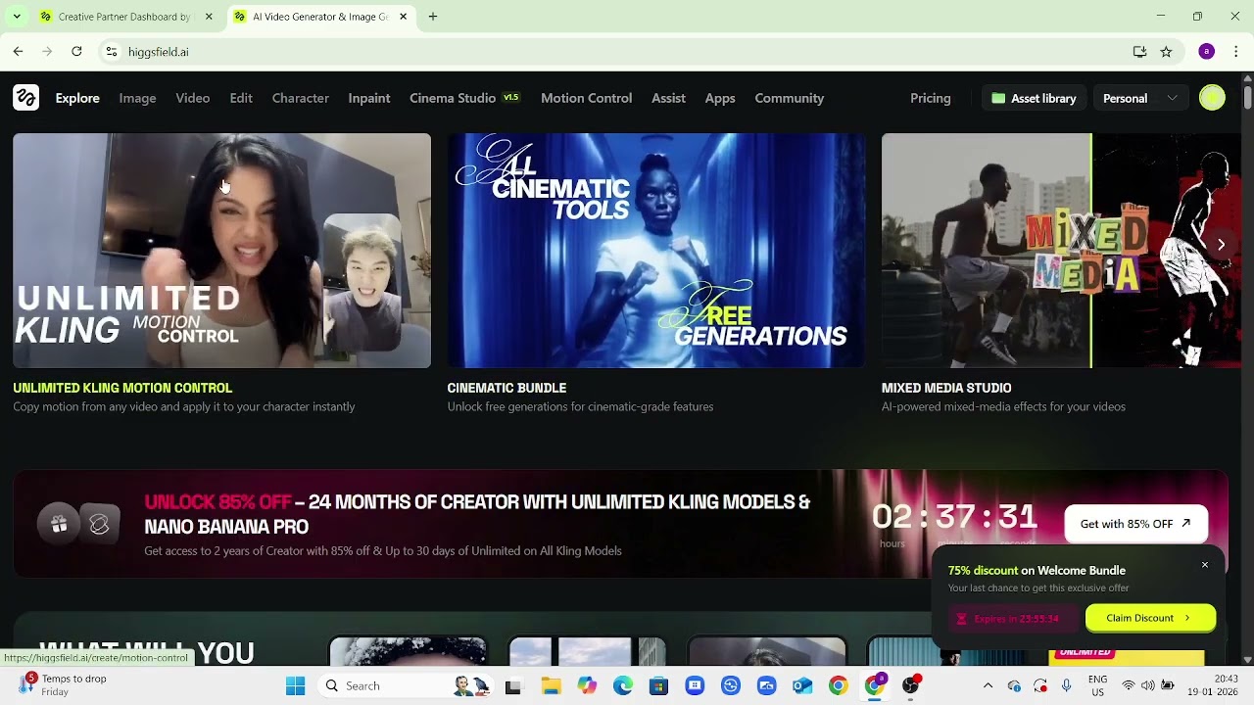Open the Cinematic Bundle banner image
This screenshot has height=705, width=1254.
[656, 251]
